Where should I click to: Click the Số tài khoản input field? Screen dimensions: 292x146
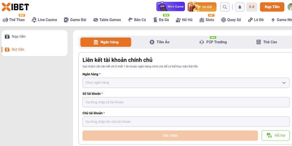tap(186, 102)
